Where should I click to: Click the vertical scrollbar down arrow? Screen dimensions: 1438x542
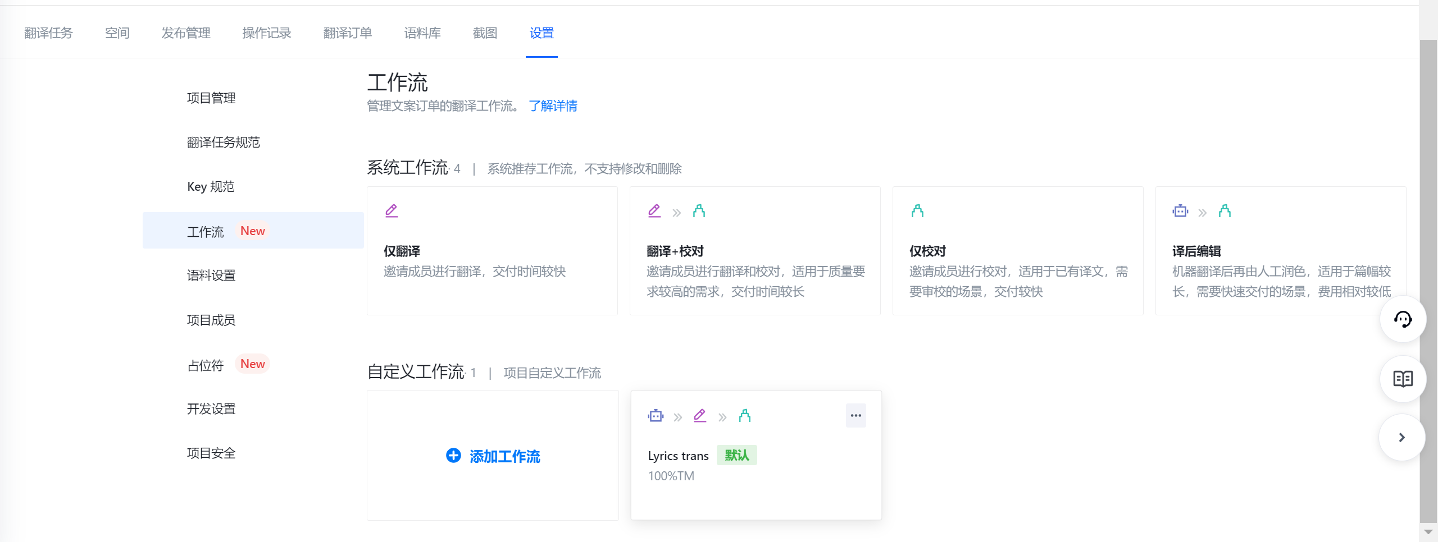point(1428,532)
